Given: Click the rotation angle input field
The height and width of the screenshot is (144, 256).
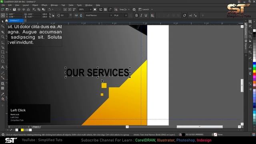Looking at the screenshot, I should pos(64,15).
